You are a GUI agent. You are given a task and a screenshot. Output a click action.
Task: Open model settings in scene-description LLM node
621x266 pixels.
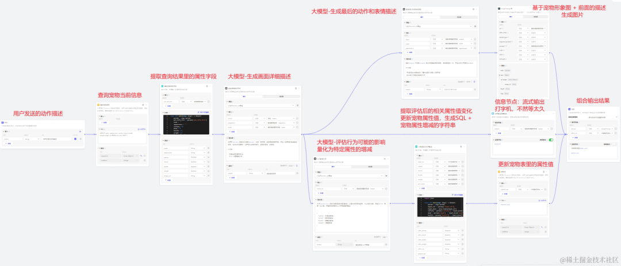click(x=297, y=105)
